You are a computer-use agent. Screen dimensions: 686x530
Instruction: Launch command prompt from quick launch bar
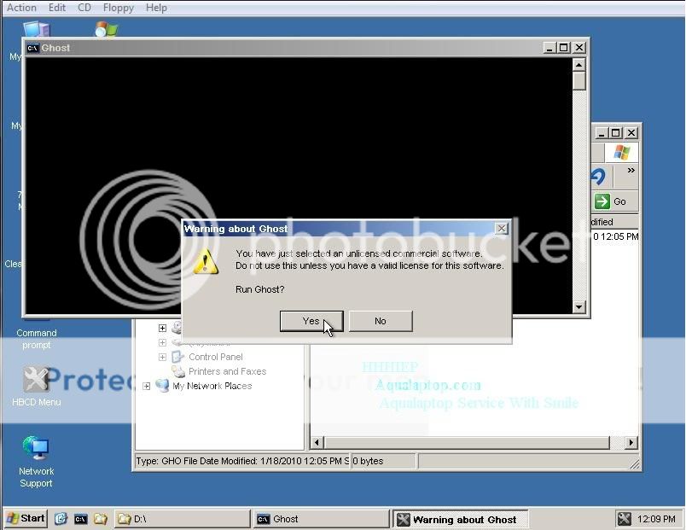81,519
